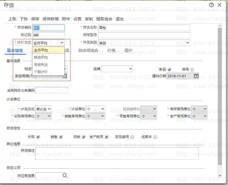Click scrollbar down arrow

pyautogui.click(x=220, y=176)
